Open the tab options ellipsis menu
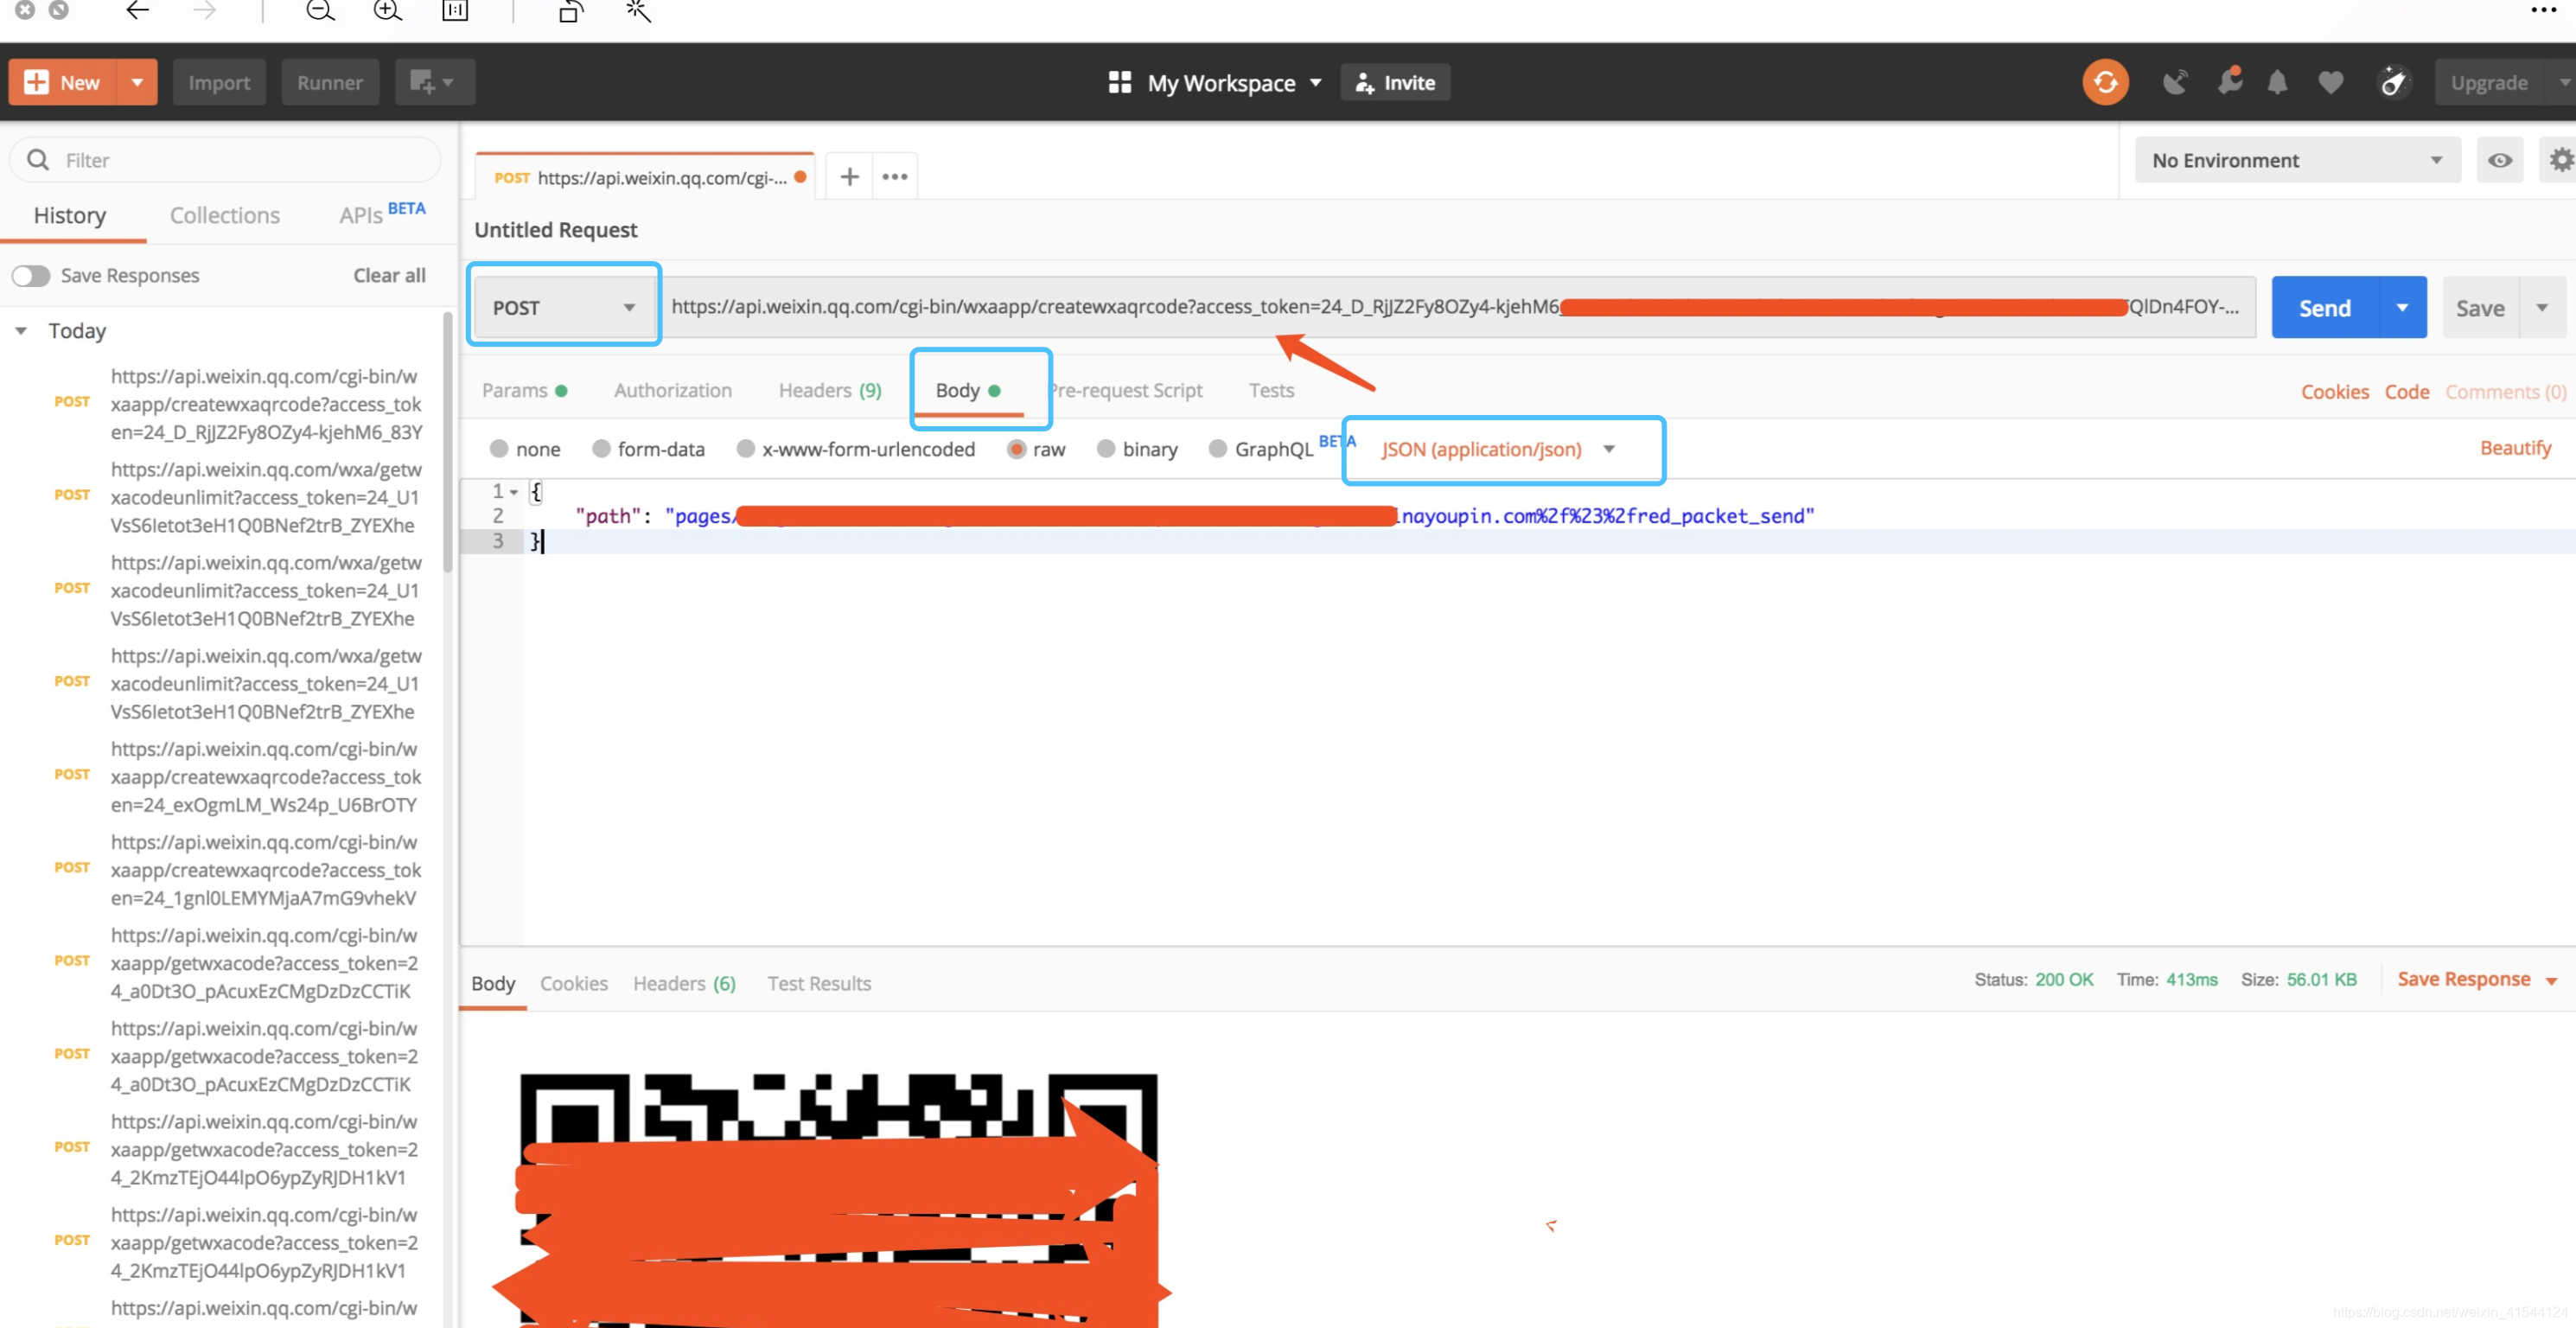 [895, 177]
